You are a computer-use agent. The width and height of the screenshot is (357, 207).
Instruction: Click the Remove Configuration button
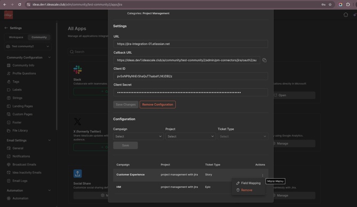[x=158, y=105]
